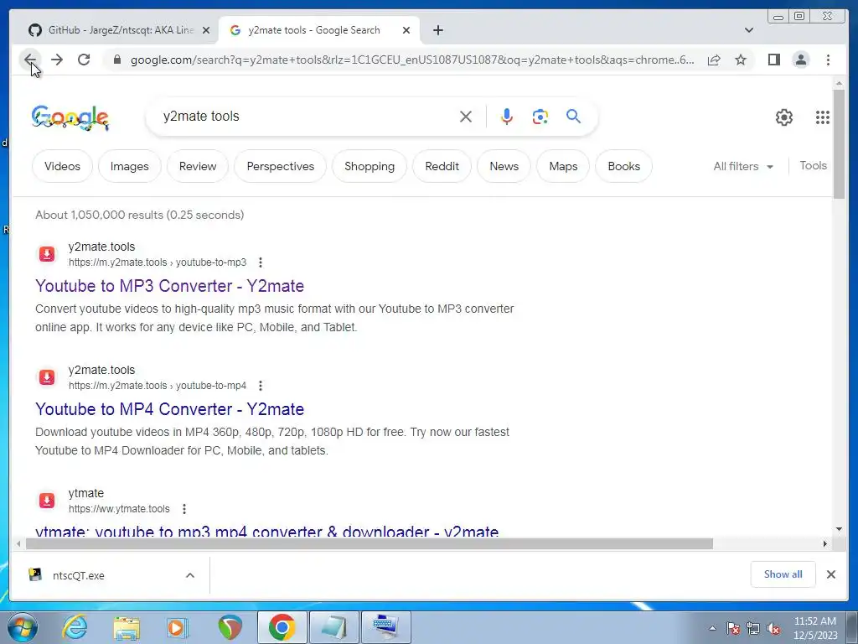This screenshot has width=858, height=644.
Task: Open Windows Explorer folder in taskbar
Action: (127, 628)
